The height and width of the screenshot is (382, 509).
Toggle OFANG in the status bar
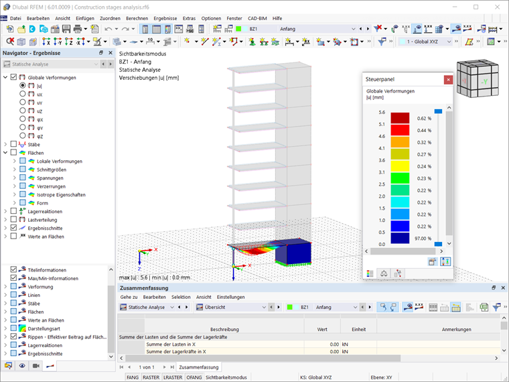(x=194, y=377)
